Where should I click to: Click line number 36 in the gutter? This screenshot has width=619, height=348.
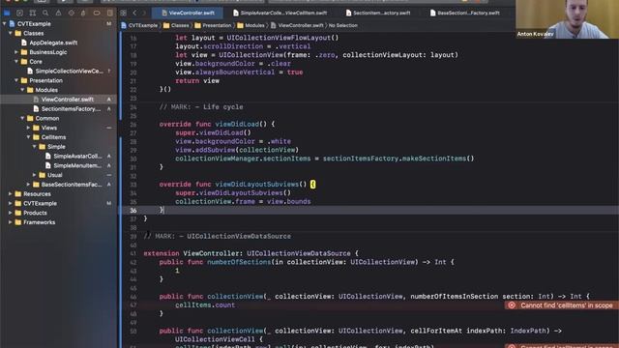[133, 211]
